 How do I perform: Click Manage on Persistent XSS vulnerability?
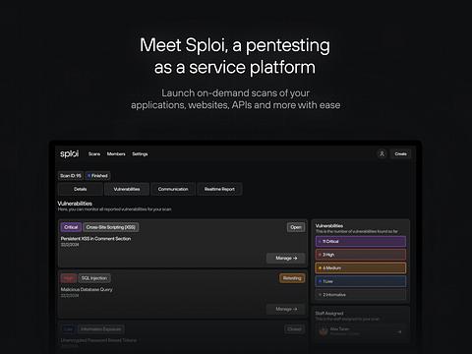tap(286, 258)
